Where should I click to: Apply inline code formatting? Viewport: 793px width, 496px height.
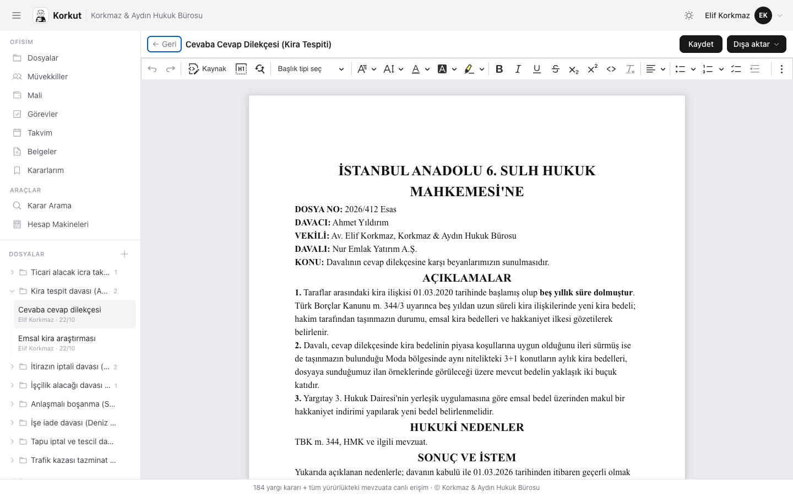[x=611, y=69]
